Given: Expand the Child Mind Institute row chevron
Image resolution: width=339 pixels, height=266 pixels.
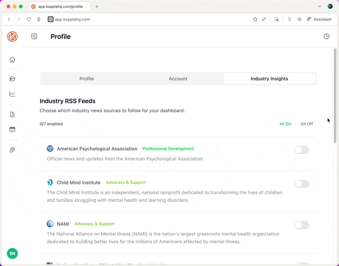Looking at the screenshot, I should 313,184.
